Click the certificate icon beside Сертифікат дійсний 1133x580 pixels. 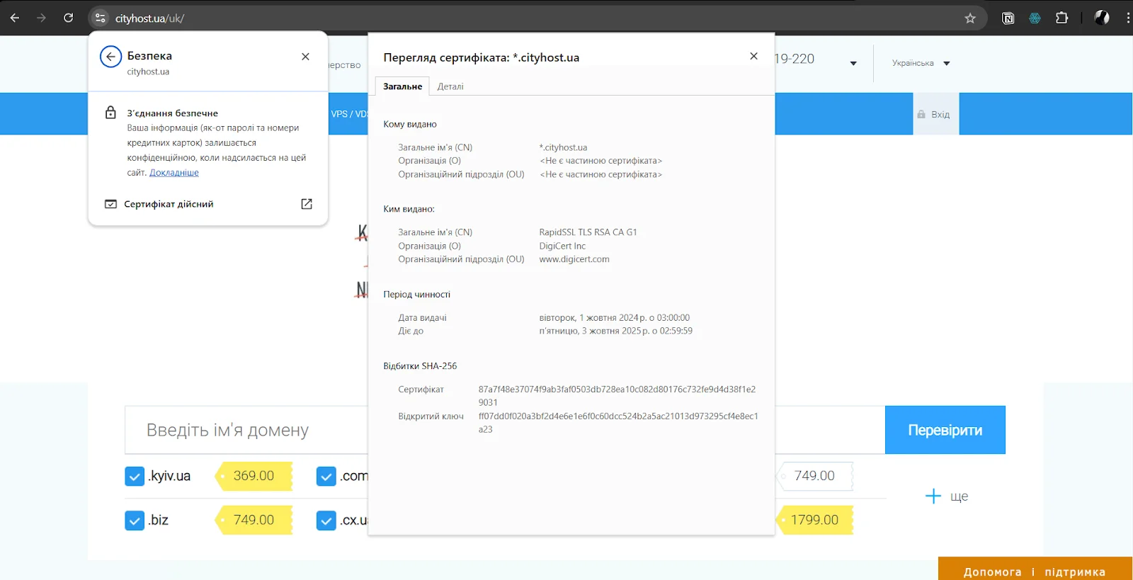(110, 204)
